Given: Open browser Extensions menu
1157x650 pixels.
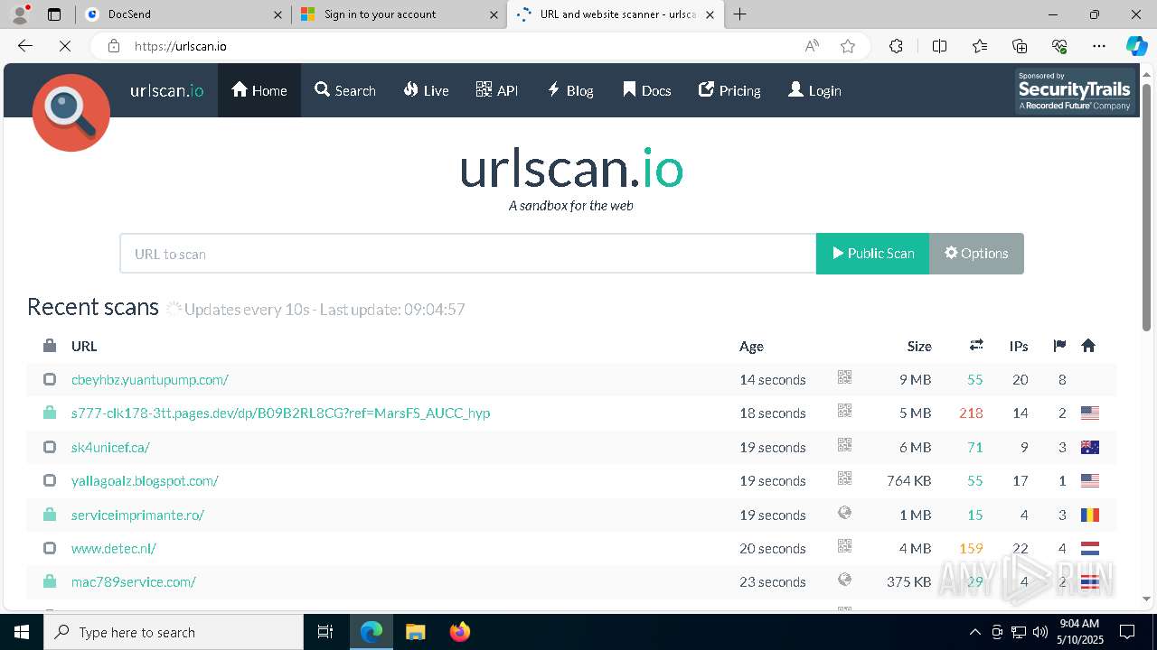Looking at the screenshot, I should [896, 46].
